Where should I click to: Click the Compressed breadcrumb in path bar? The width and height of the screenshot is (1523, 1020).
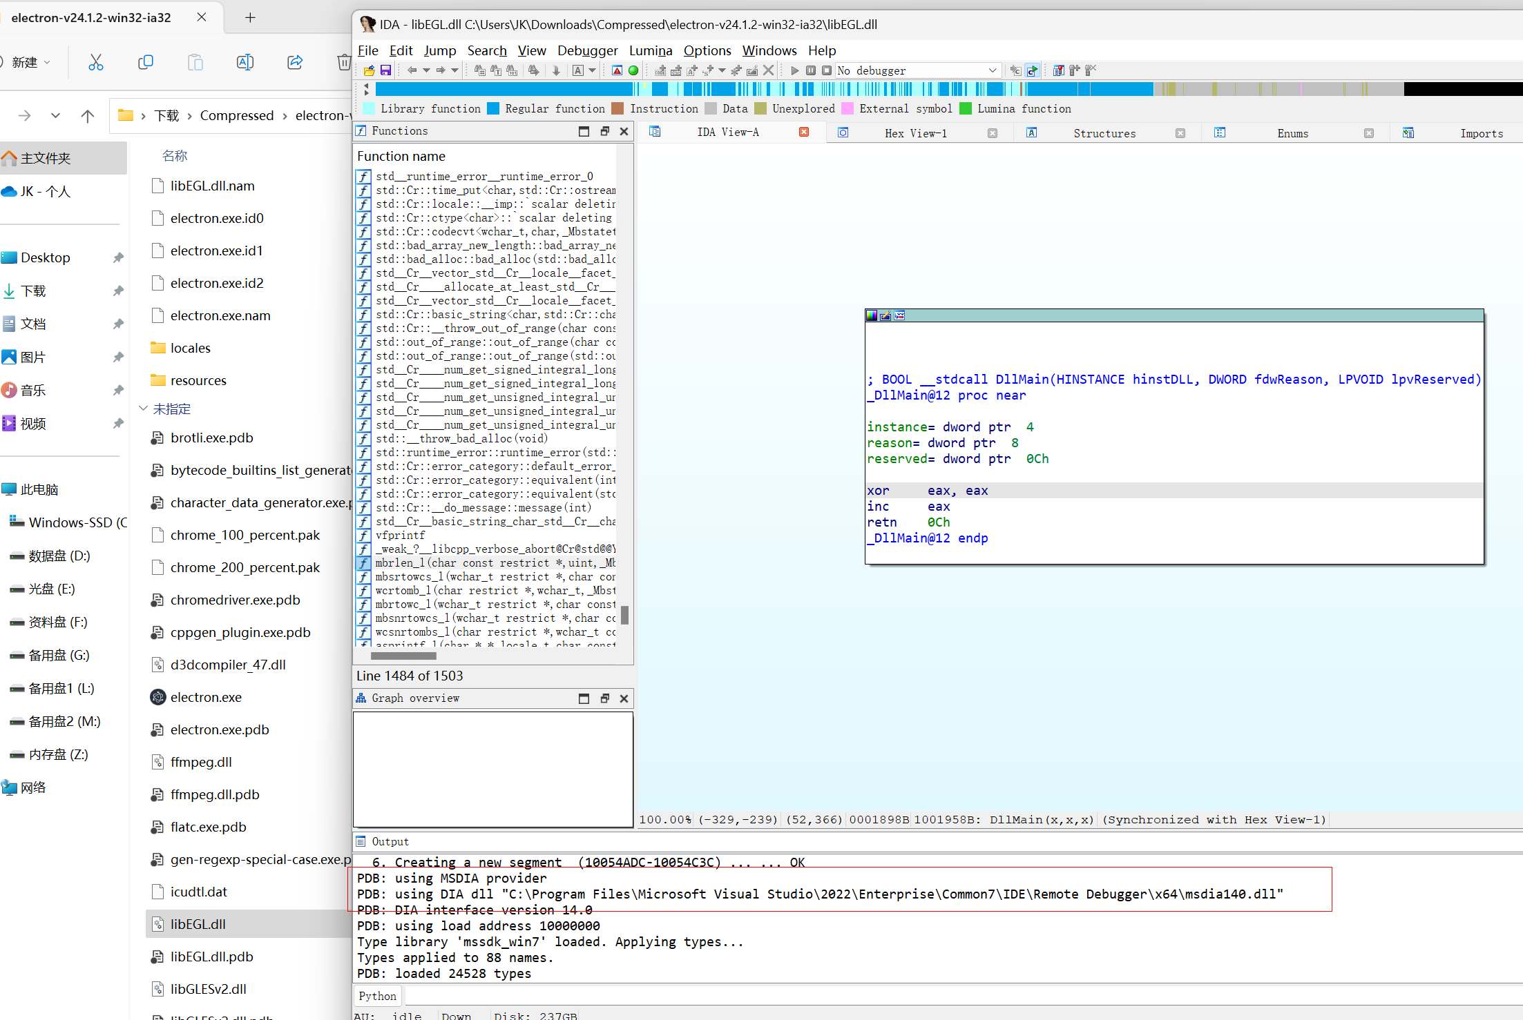coord(237,115)
